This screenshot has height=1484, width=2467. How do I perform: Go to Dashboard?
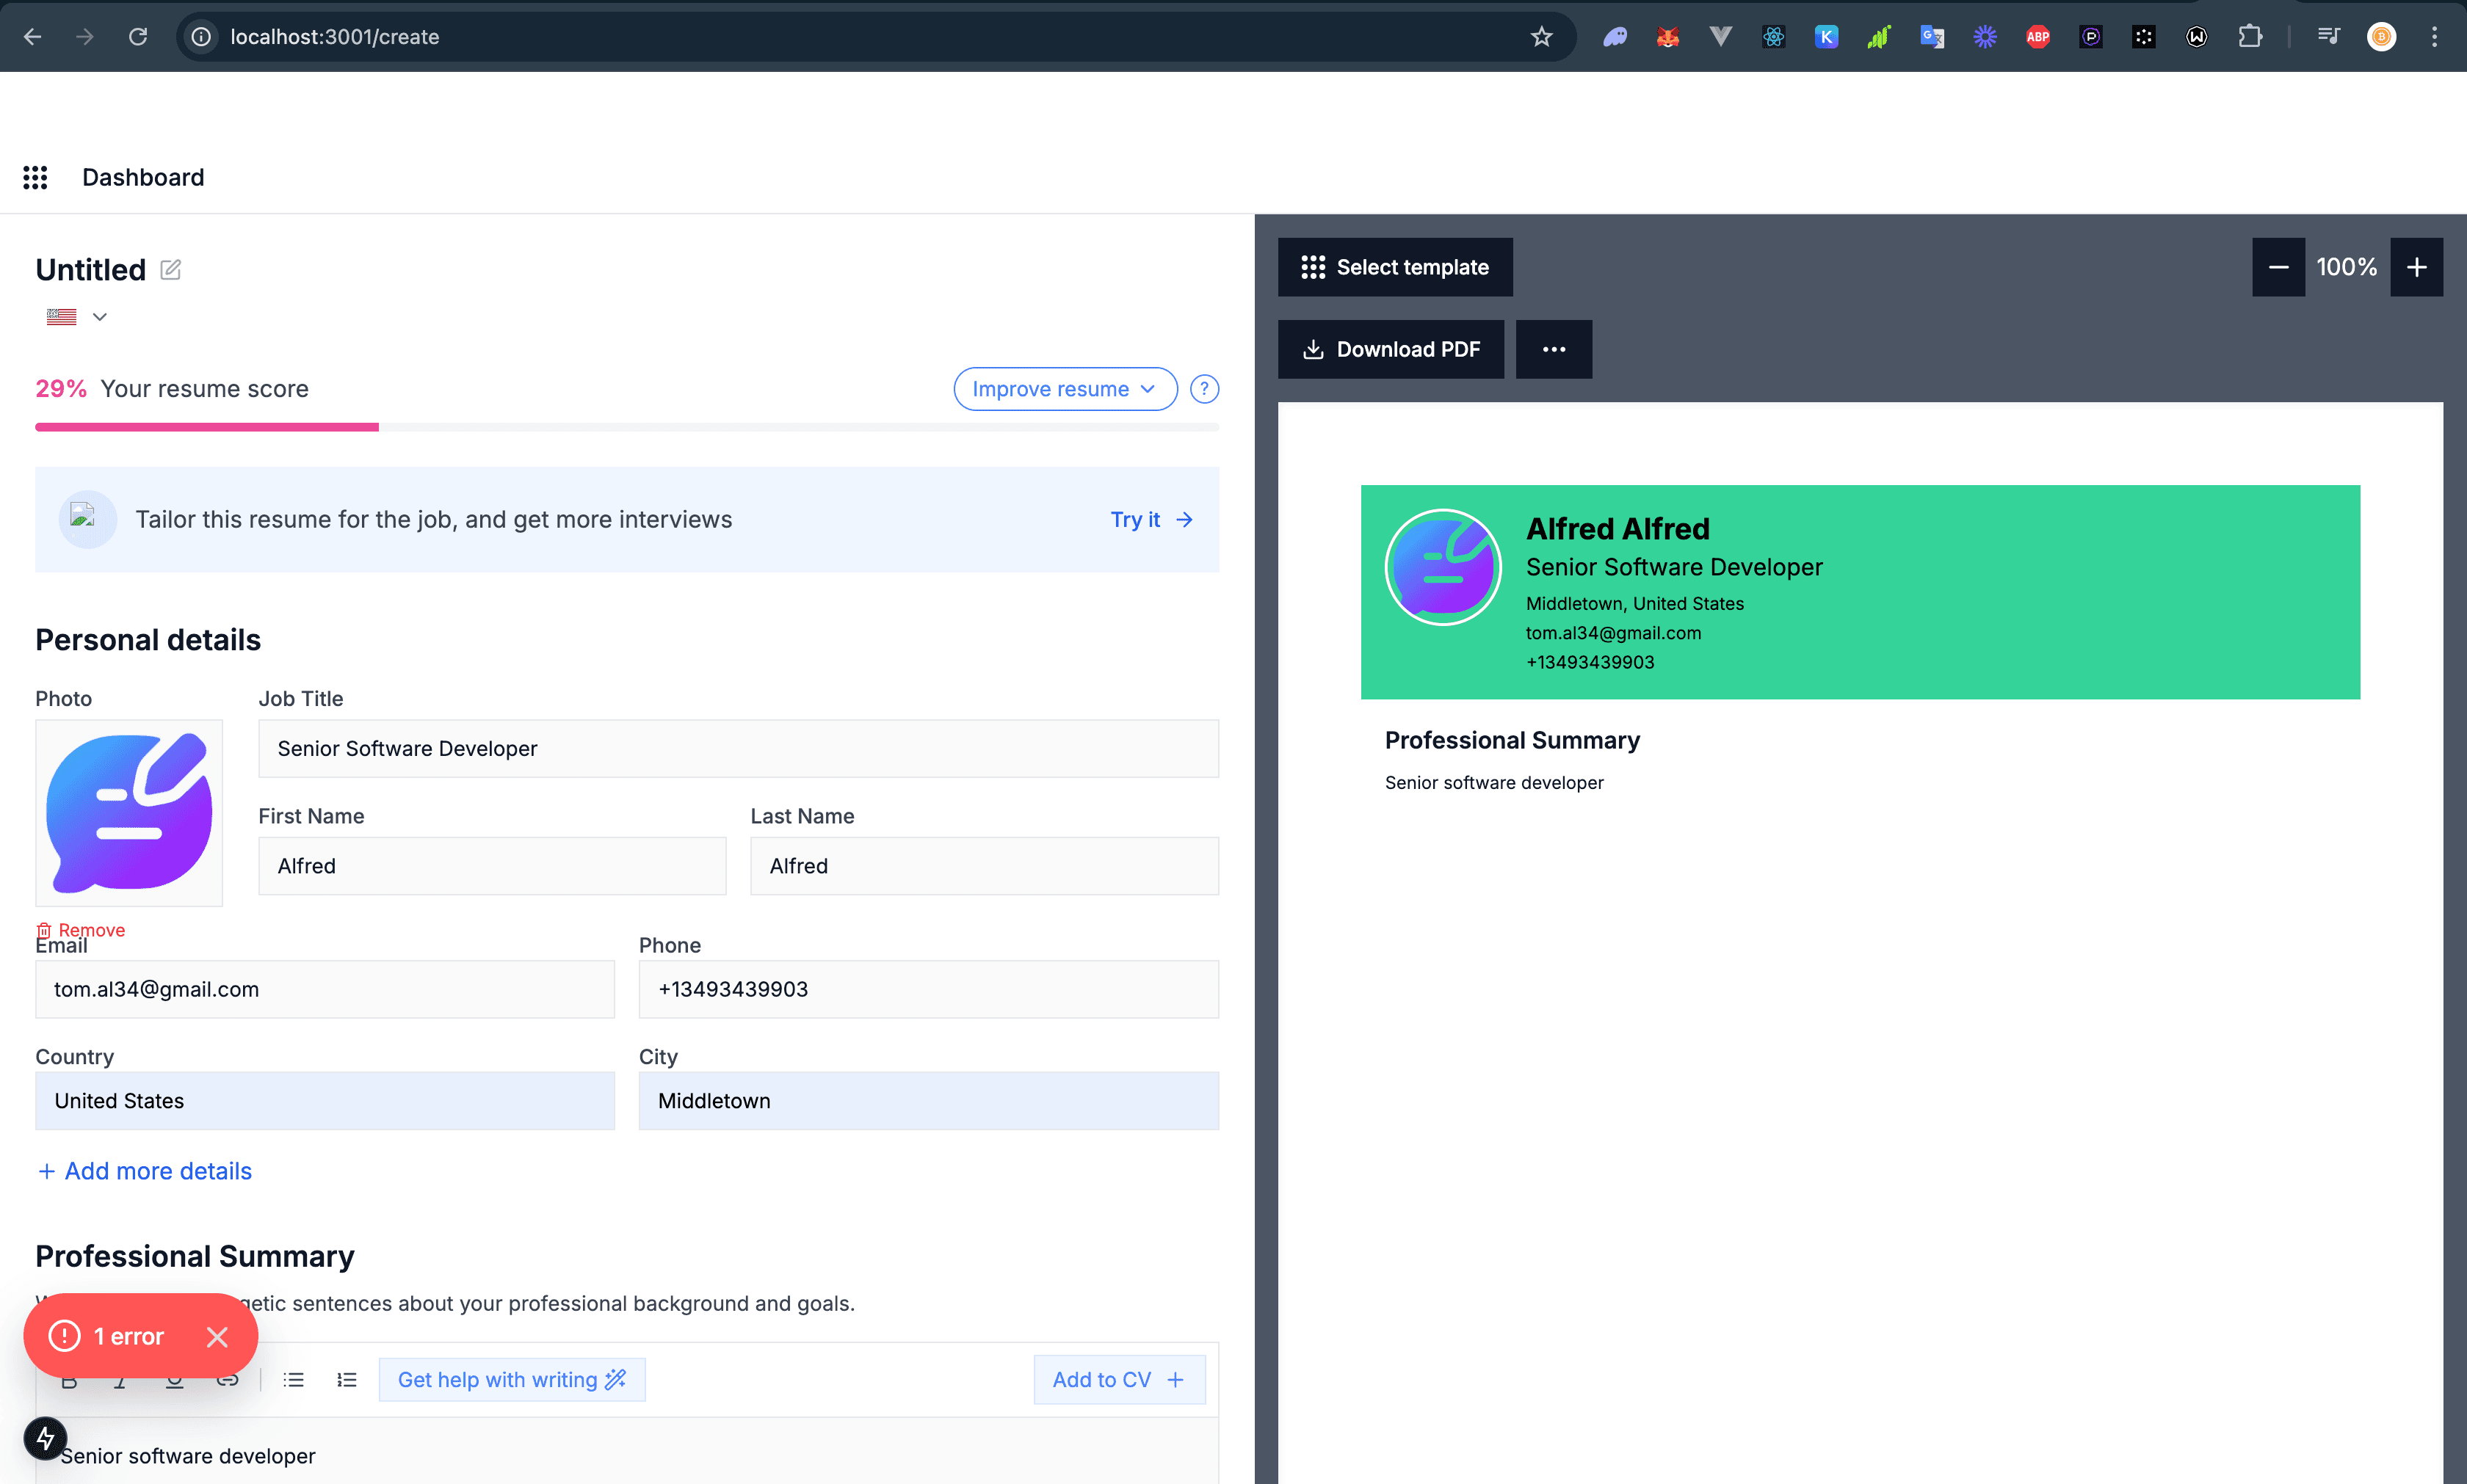pos(143,177)
